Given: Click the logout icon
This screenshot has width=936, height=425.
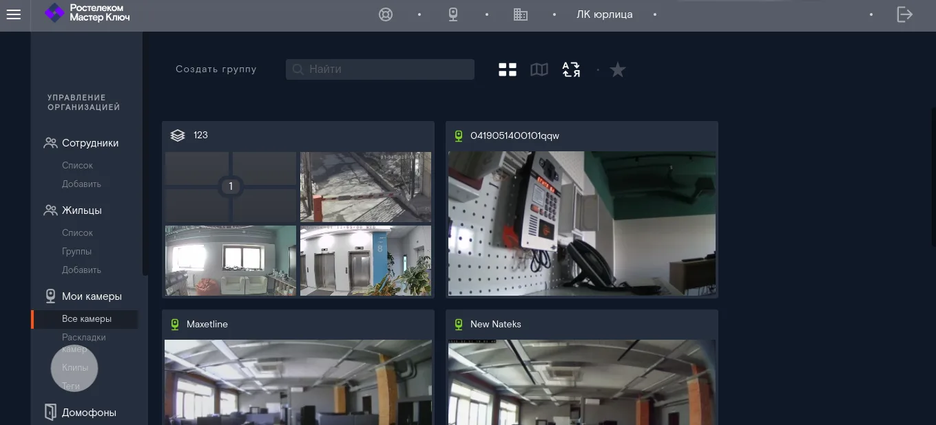Looking at the screenshot, I should pos(905,14).
